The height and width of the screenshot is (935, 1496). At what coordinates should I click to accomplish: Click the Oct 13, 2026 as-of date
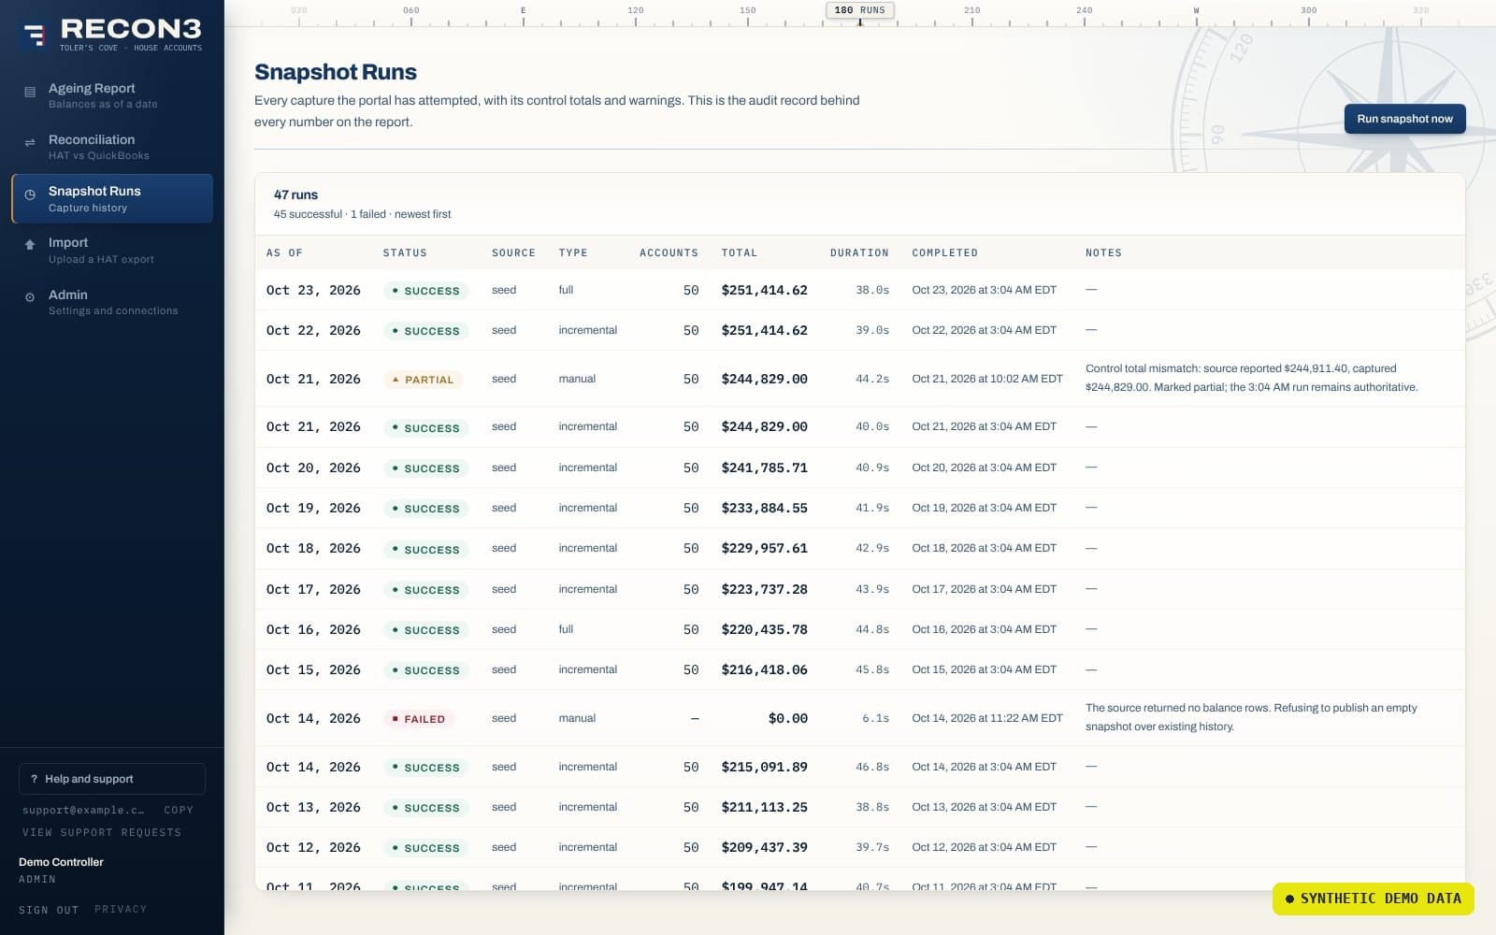coord(313,807)
